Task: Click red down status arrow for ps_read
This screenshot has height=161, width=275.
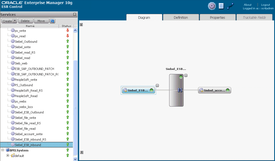Action: (x=67, y=36)
